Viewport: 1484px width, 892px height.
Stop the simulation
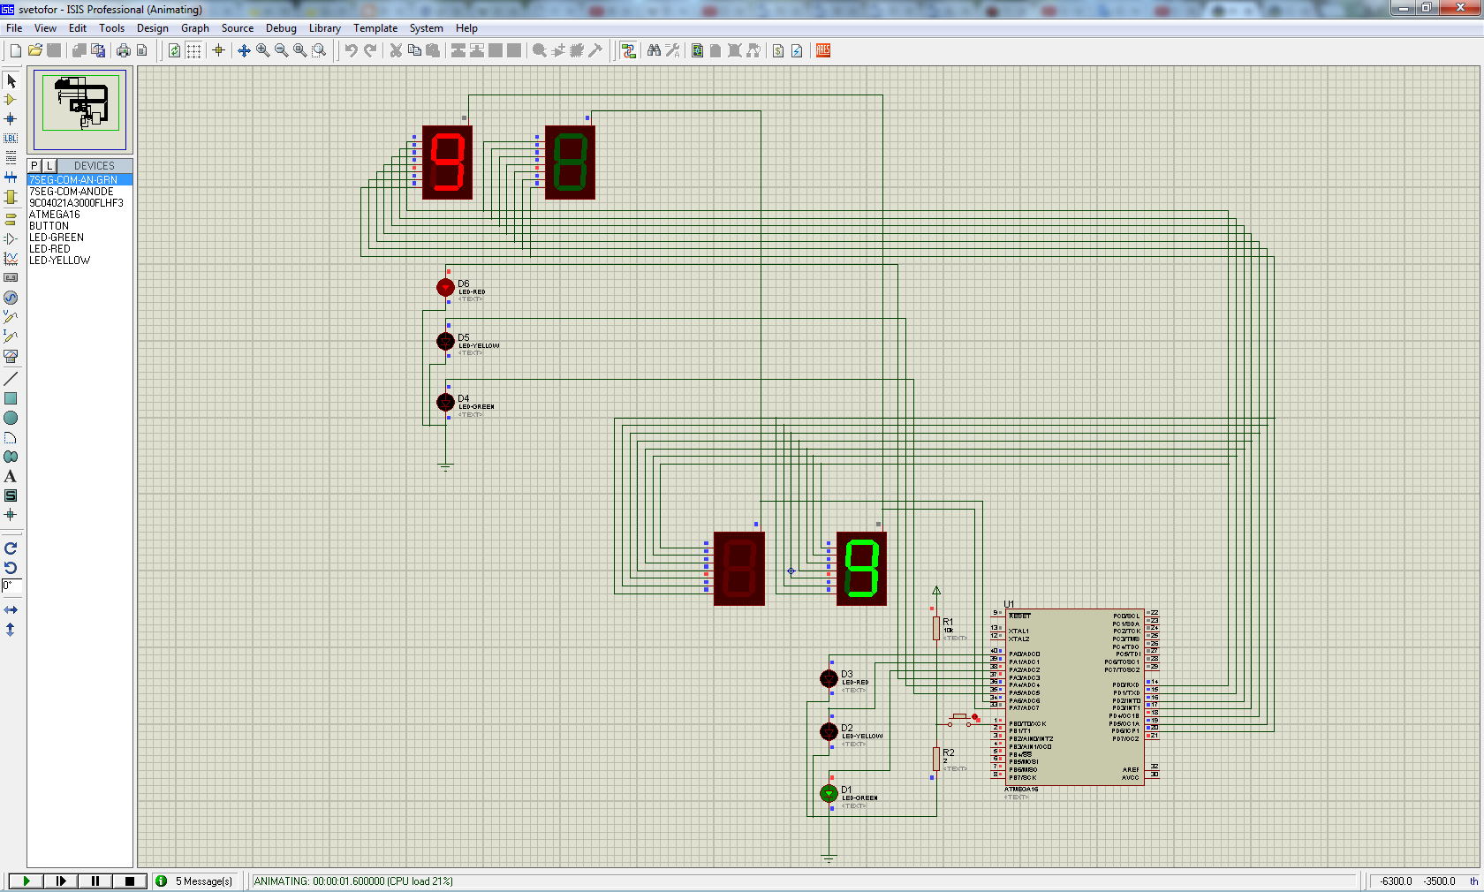[130, 881]
